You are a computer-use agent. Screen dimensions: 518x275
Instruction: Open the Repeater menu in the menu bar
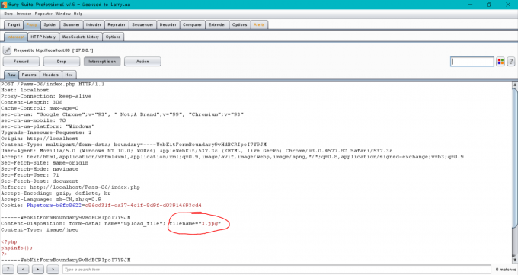point(43,14)
